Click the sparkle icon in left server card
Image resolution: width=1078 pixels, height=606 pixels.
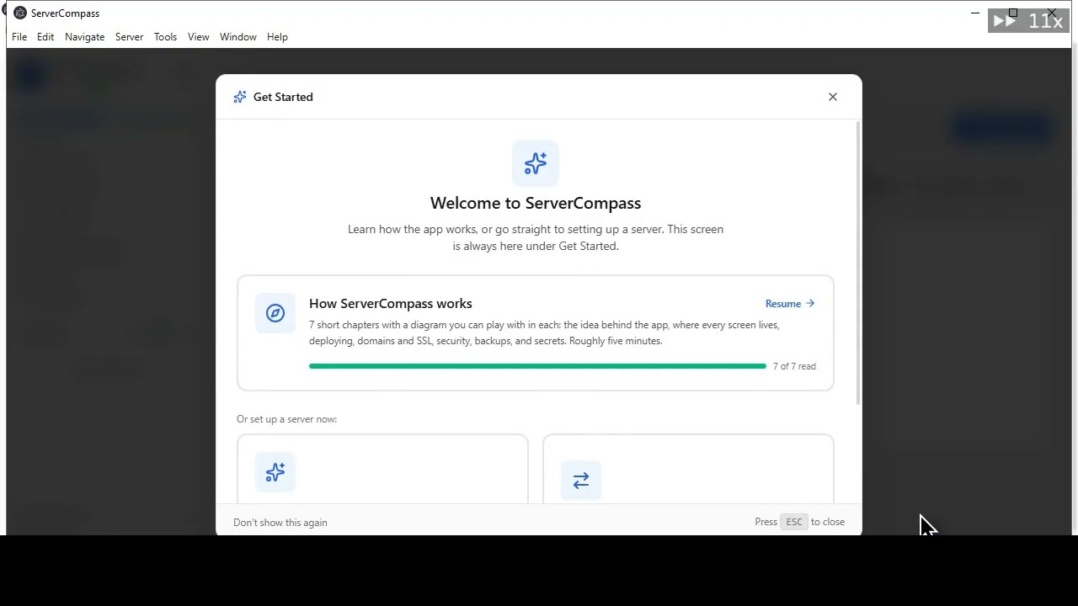coord(275,472)
